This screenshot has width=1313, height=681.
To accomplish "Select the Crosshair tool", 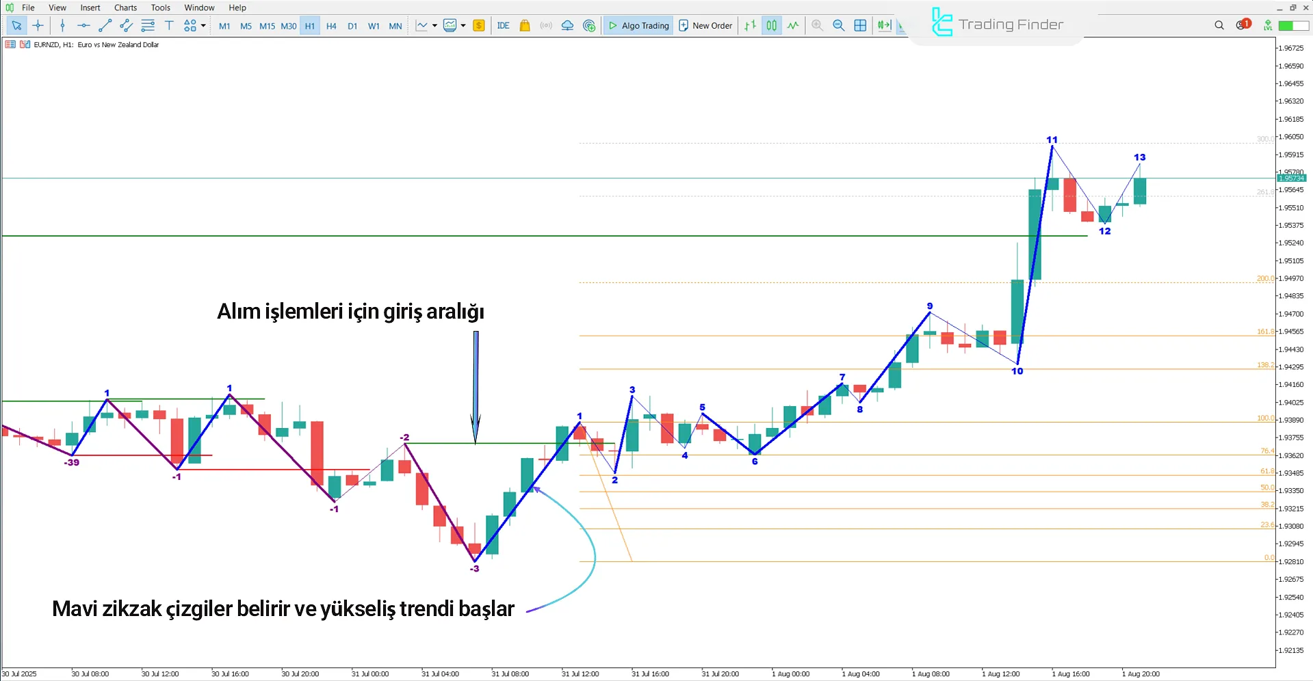I will [38, 25].
